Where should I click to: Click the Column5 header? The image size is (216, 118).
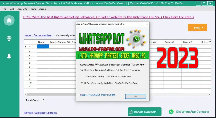click(x=173, y=42)
